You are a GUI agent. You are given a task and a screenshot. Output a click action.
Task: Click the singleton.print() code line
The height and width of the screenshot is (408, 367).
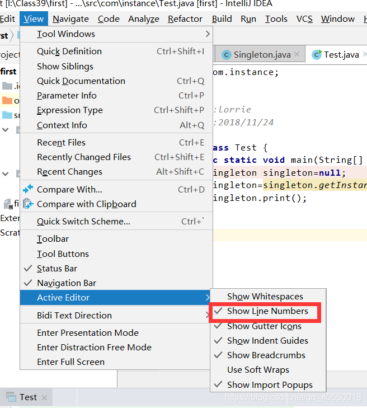point(260,198)
